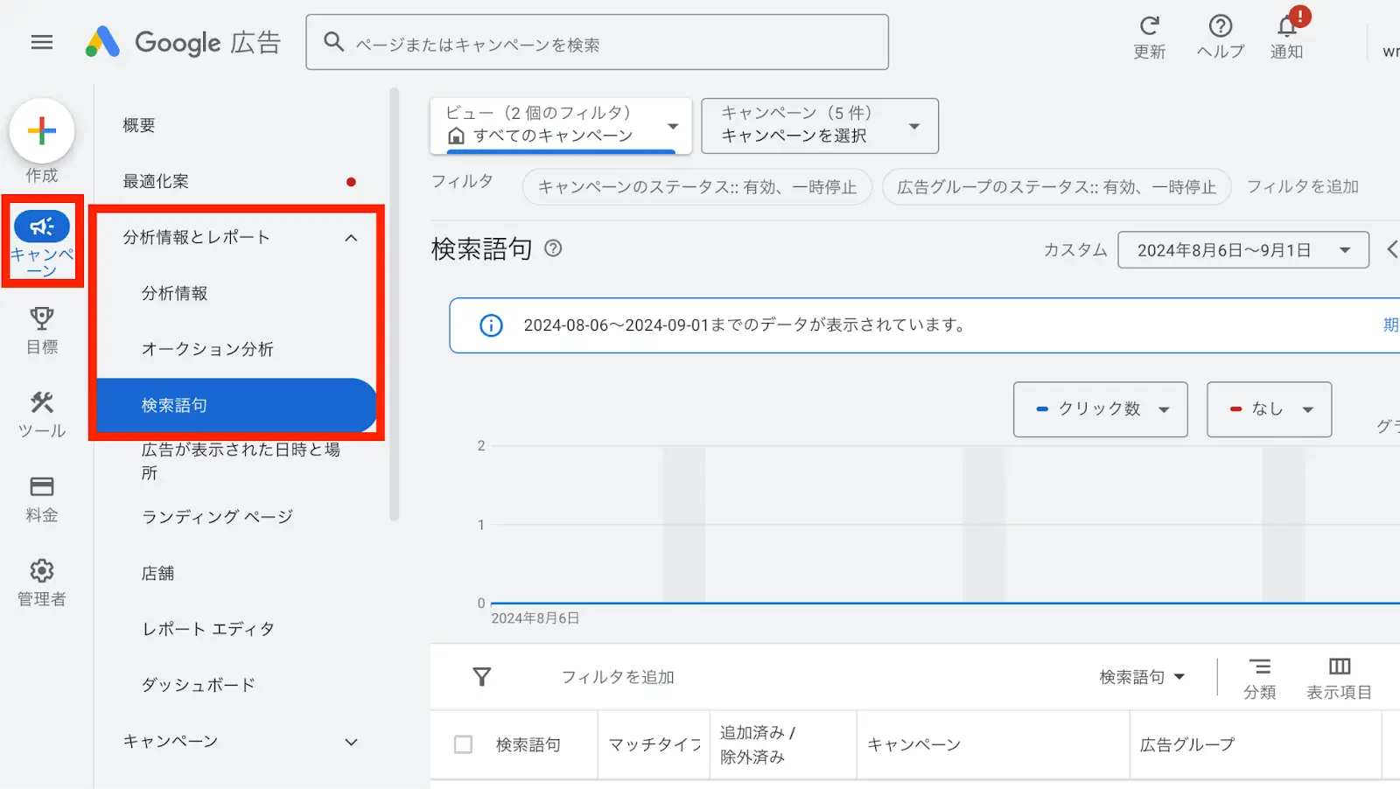Viewport: 1400px width, 789px height.
Task: Click the previous date range arrow
Action: [x=1391, y=250]
